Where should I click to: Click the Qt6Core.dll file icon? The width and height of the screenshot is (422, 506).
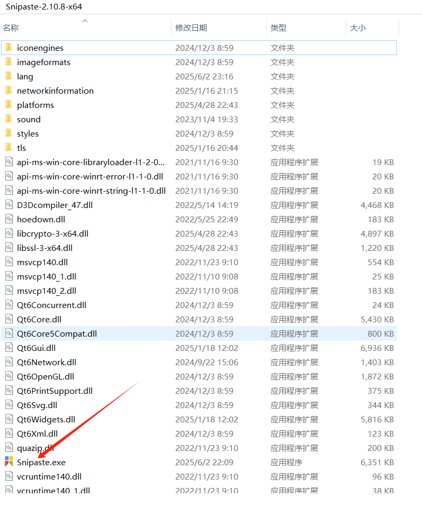(x=9, y=319)
